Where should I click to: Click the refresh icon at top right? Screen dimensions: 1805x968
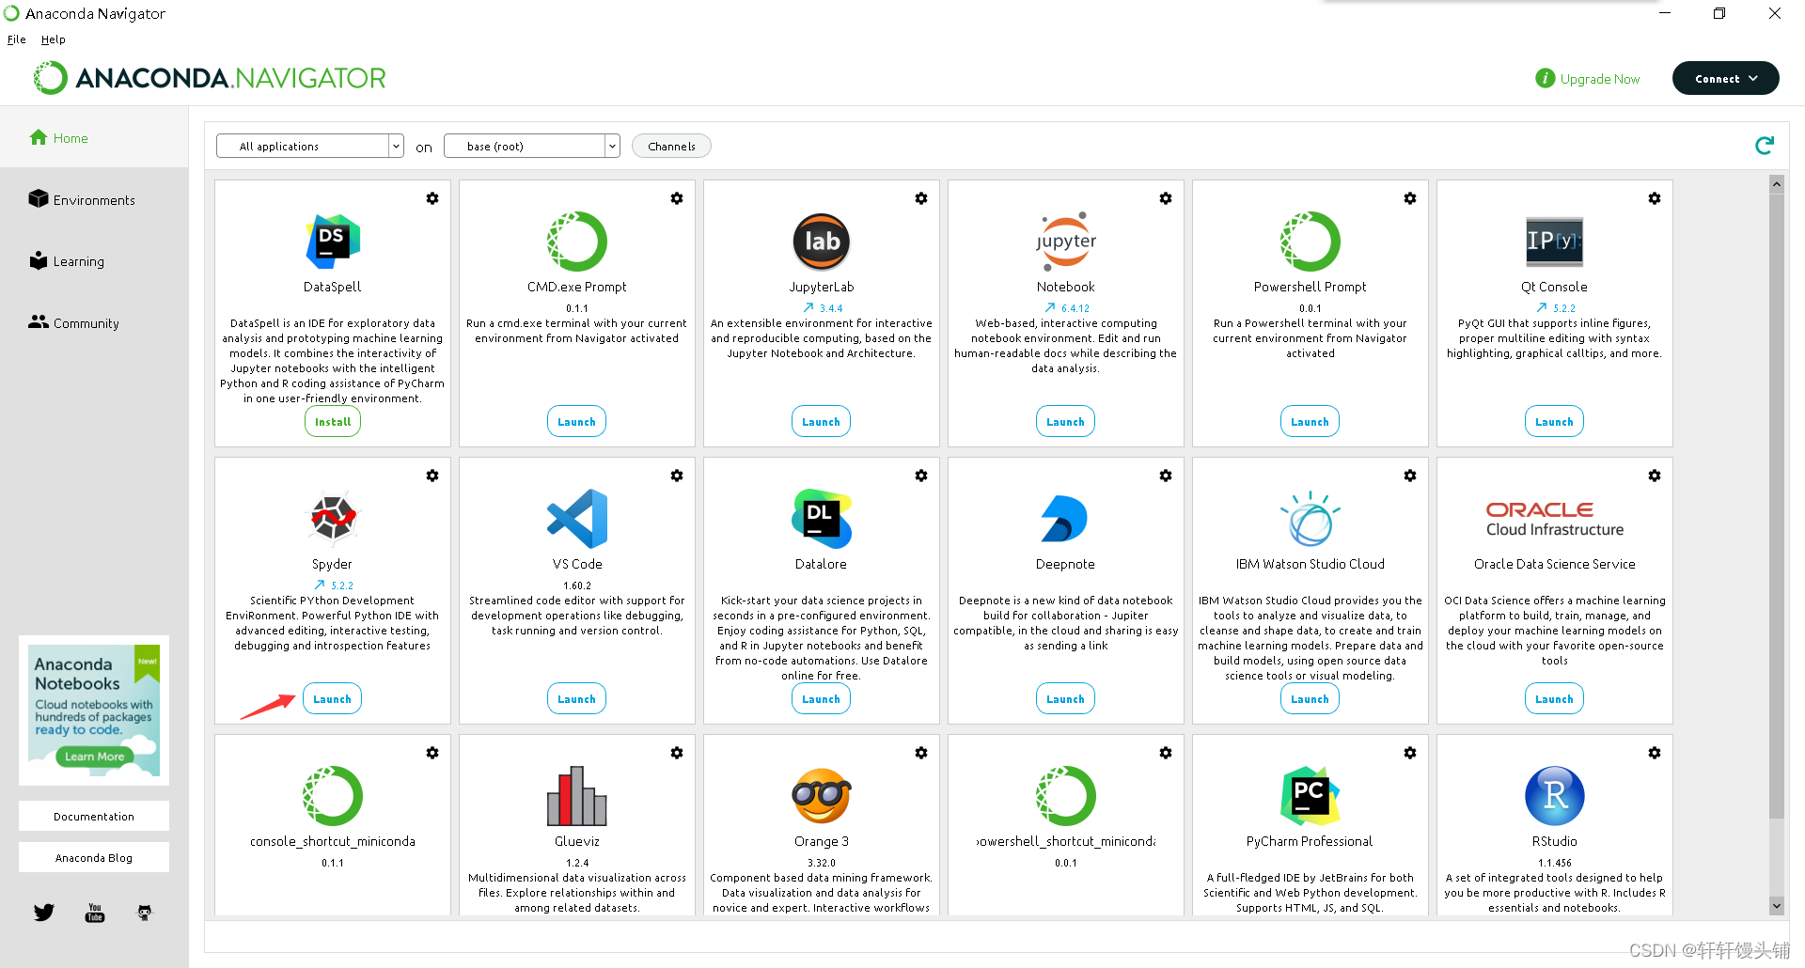(x=1765, y=146)
